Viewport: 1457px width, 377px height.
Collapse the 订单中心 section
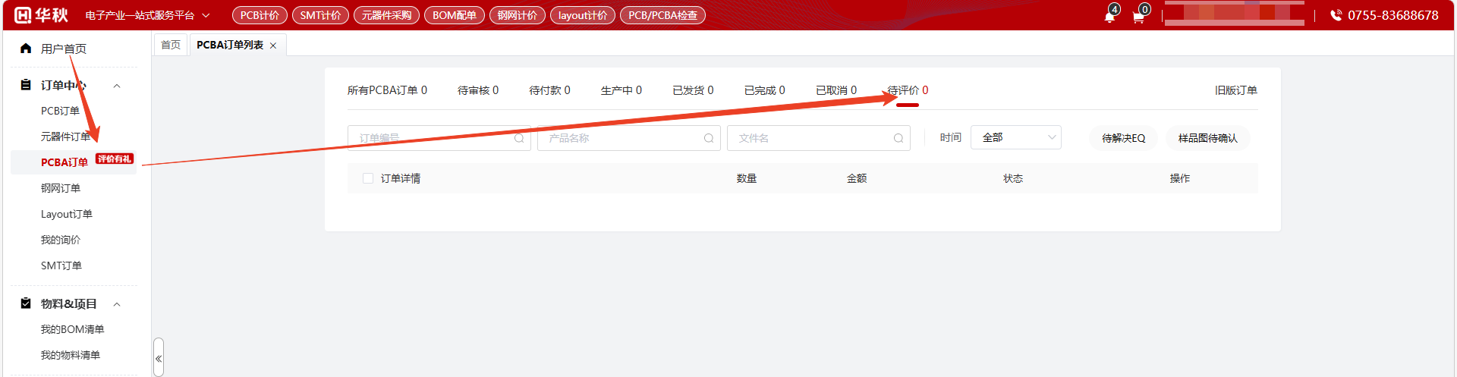click(x=117, y=86)
